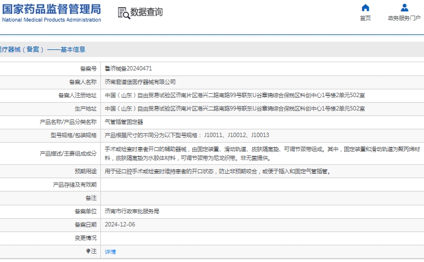
Task: Click the model list J10011、J10012、J10013
Action: 237,135
